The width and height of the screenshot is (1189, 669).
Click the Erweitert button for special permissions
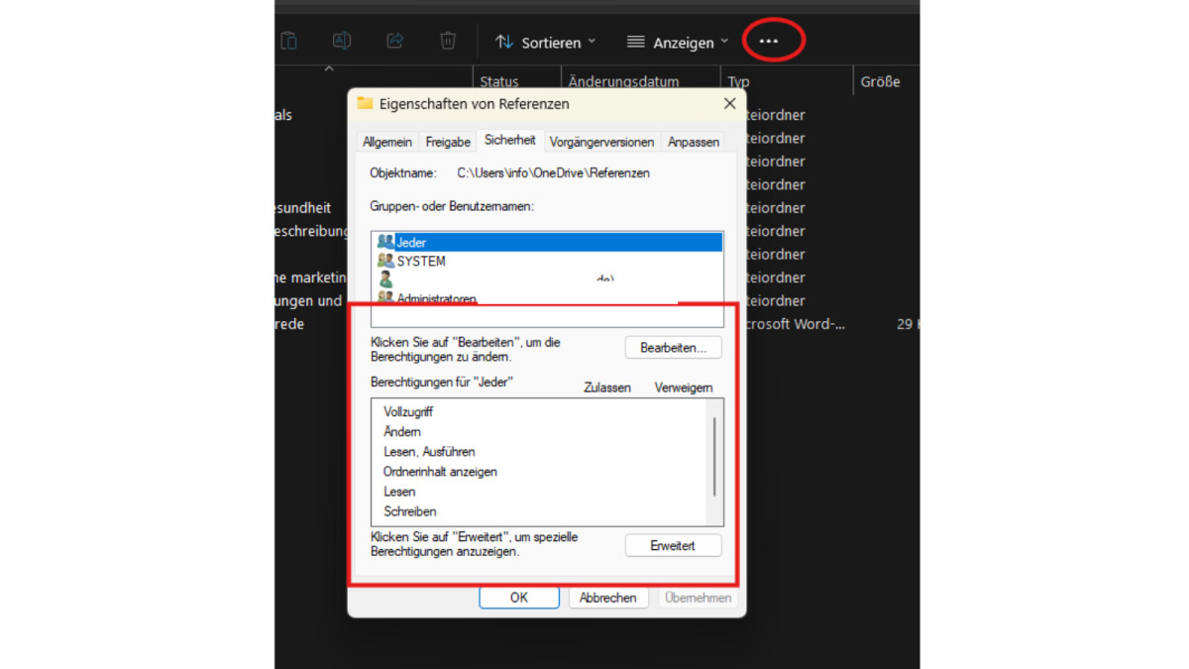pyautogui.click(x=673, y=545)
